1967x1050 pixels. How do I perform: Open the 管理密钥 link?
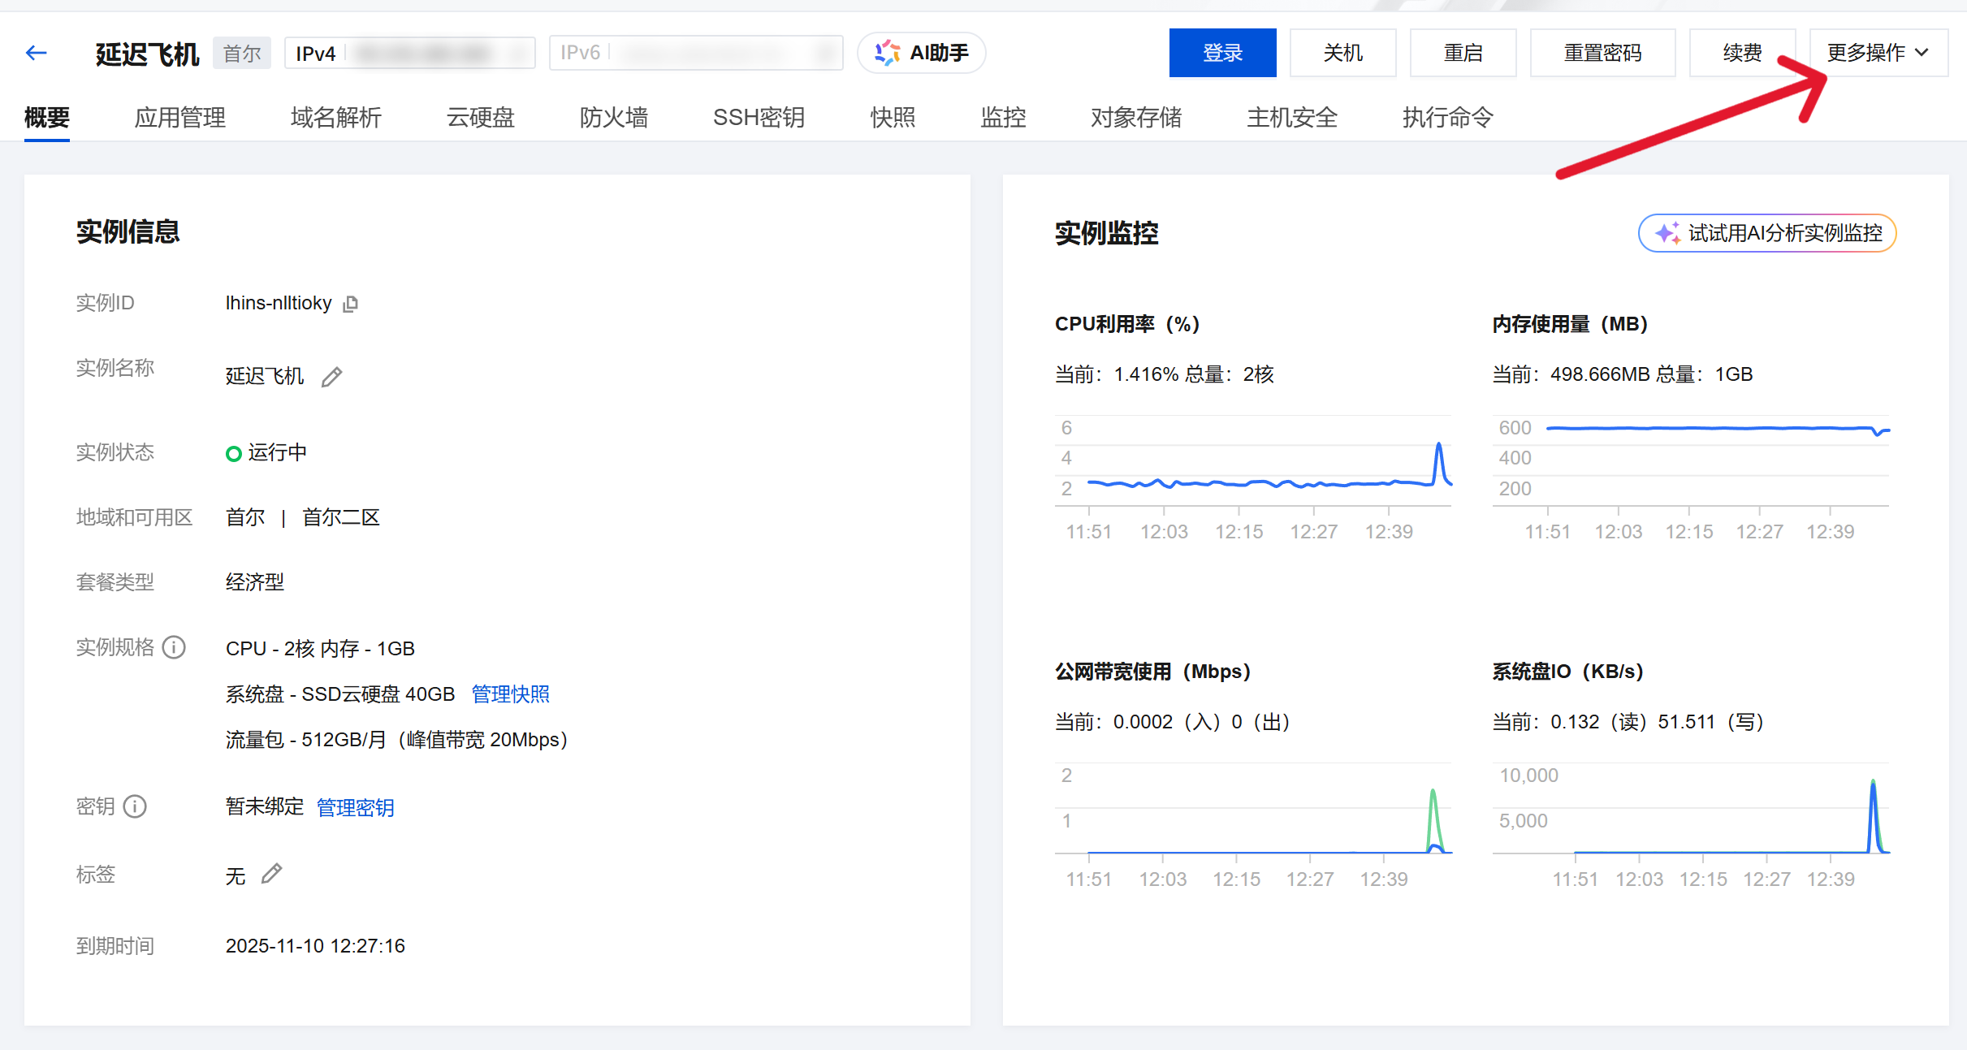(x=355, y=807)
